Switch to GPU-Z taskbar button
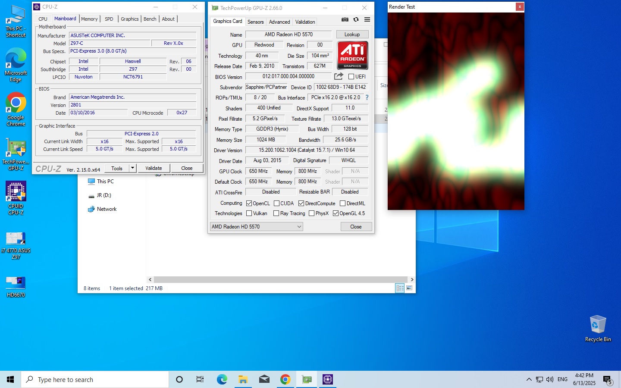The width and height of the screenshot is (621, 388). point(307,379)
